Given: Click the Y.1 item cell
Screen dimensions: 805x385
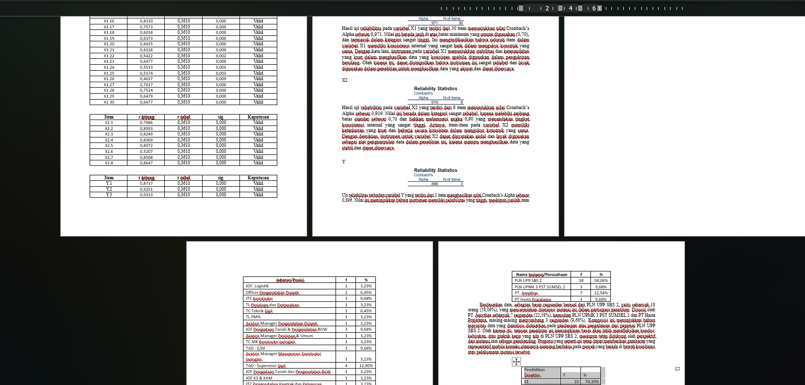Looking at the screenshot, I should click(x=109, y=183).
